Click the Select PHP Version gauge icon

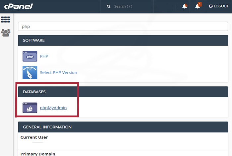30,72
